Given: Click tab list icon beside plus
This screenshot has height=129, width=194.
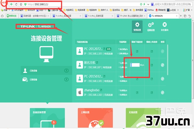Looking at the screenshot, I should pos(185,16).
